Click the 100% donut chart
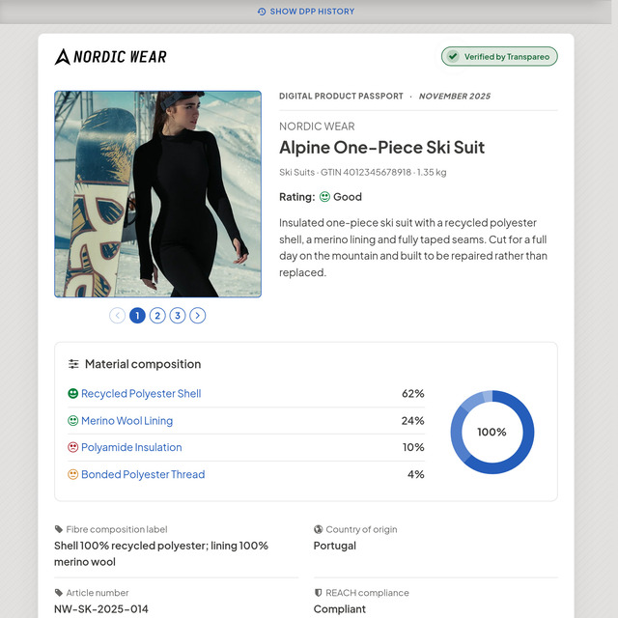This screenshot has width=618, height=618. click(492, 432)
